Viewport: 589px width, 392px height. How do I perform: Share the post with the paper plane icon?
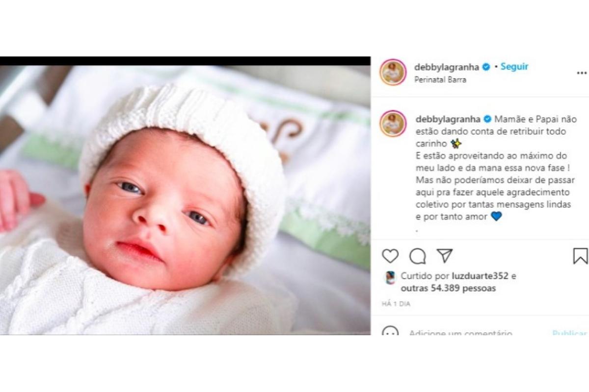(444, 256)
